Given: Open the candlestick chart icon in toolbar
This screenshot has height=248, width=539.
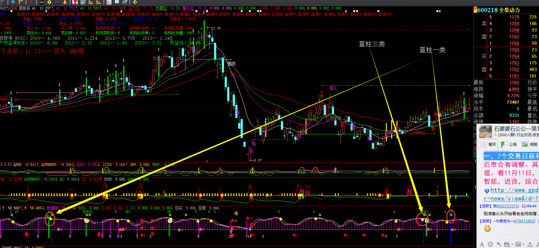Looking at the screenshot, I should pos(2,2).
